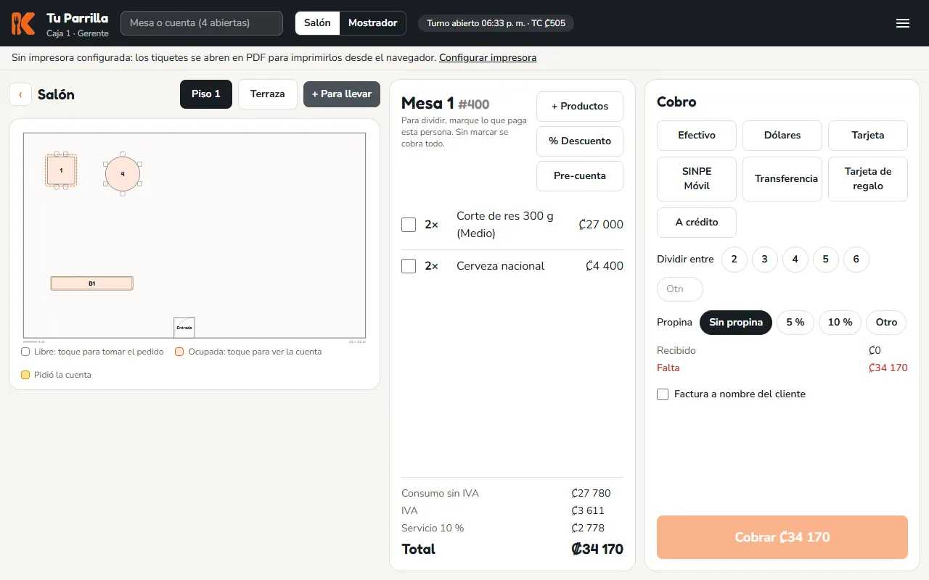Pay with Transferencia

coord(782,179)
